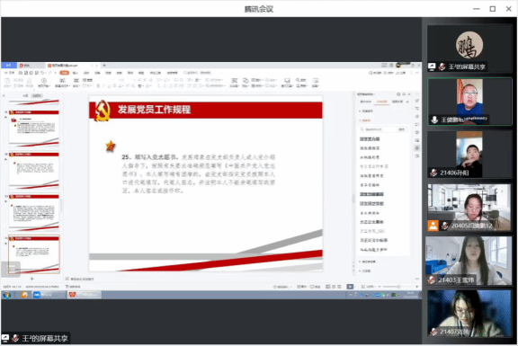The width and height of the screenshot is (518, 346).
Task: Select the third visible slide thumbnail
Action: [33, 213]
